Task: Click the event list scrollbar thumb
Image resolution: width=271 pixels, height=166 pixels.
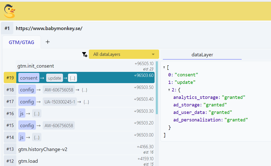Action: tap(157, 88)
